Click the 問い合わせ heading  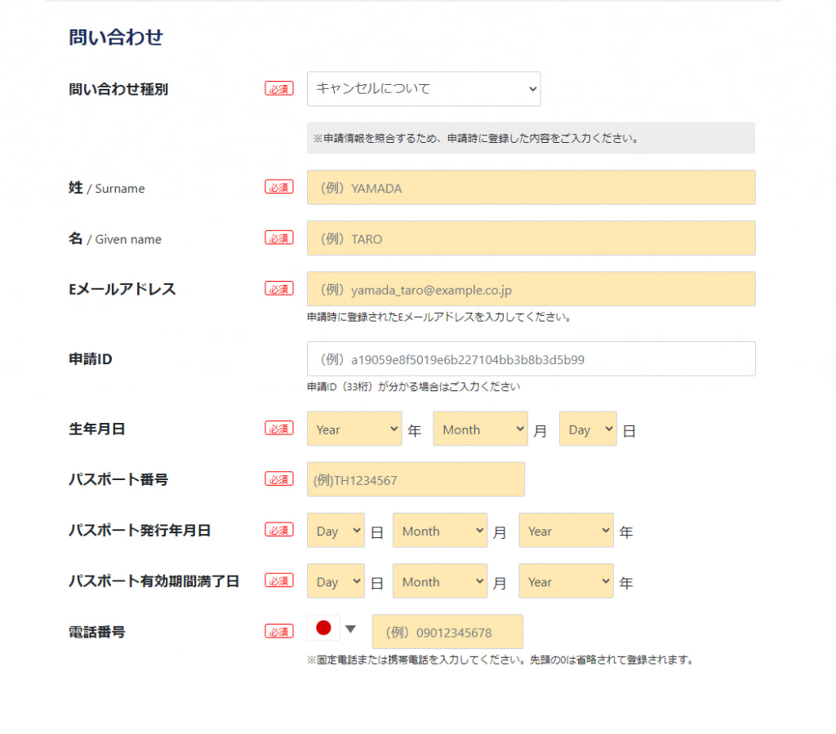(x=116, y=38)
